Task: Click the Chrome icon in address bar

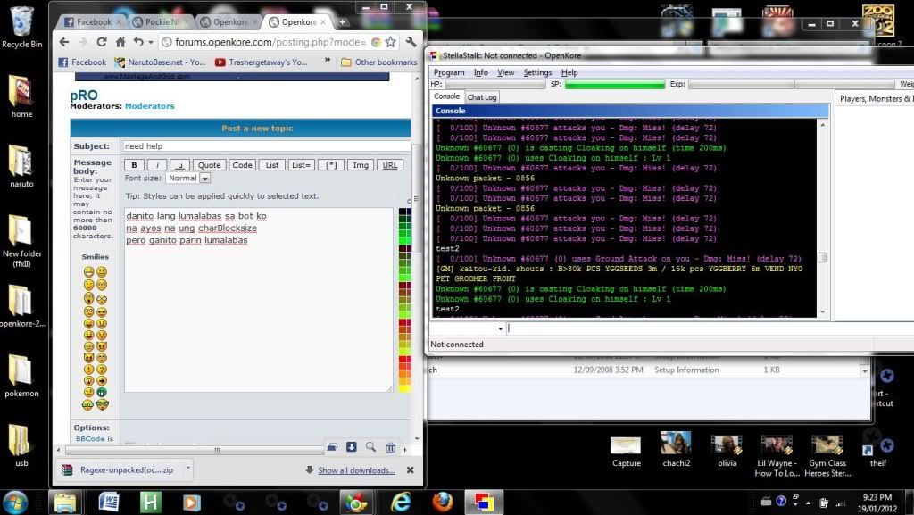Action: pos(376,42)
